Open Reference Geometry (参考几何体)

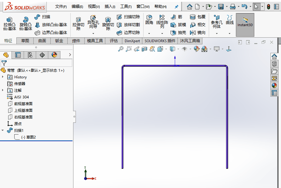click(x=217, y=22)
